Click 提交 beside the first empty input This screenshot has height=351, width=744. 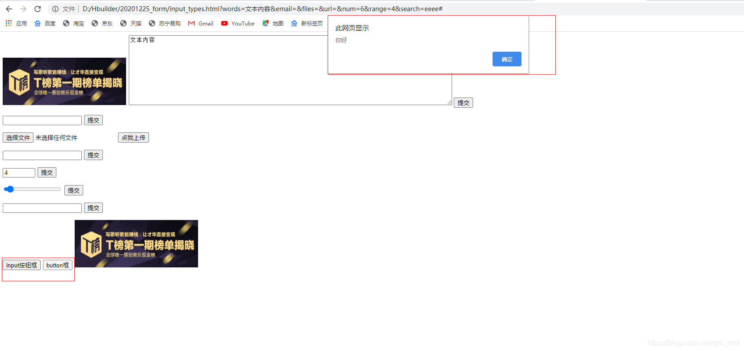click(93, 120)
